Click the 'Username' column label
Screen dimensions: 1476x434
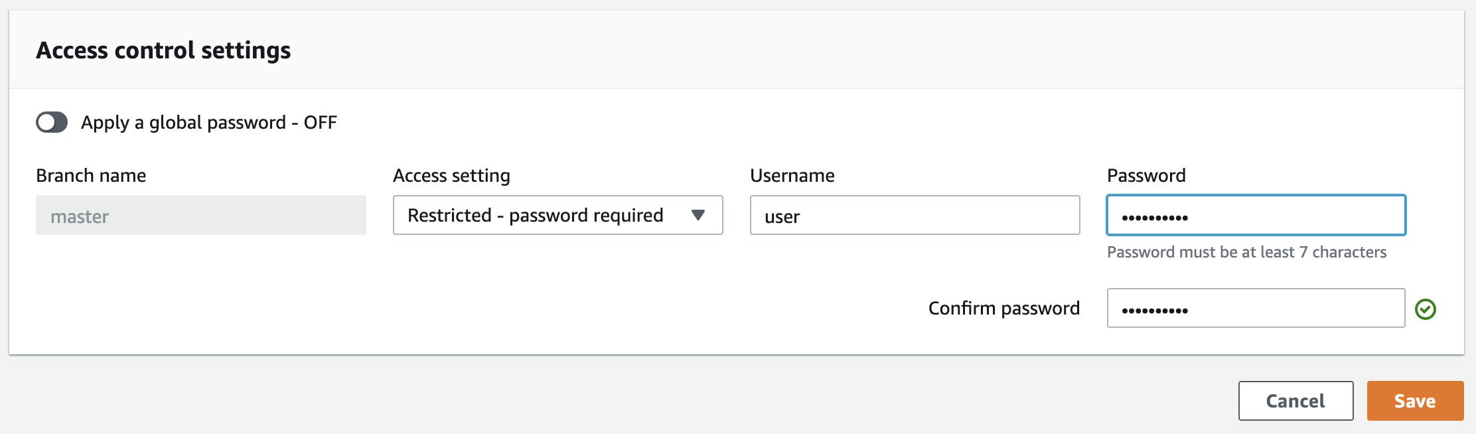coord(792,176)
